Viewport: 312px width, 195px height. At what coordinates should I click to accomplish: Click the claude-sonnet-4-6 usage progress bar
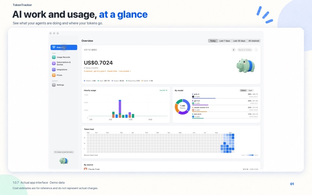click(225, 112)
